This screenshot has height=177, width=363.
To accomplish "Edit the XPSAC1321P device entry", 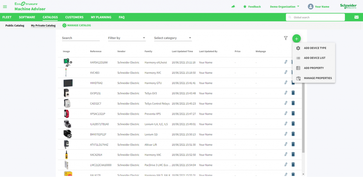I will [286, 113].
